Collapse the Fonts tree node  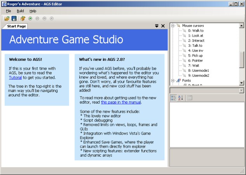click(x=172, y=81)
